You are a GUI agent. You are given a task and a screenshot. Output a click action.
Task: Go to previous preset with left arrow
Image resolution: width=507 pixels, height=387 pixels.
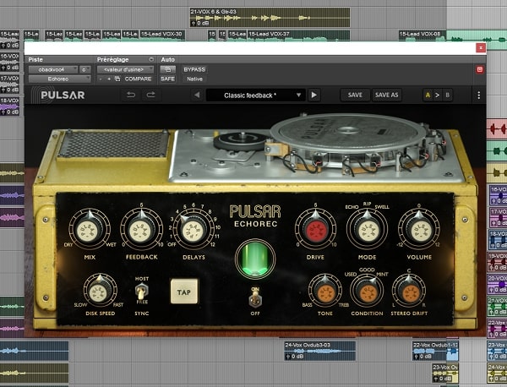tap(196, 95)
